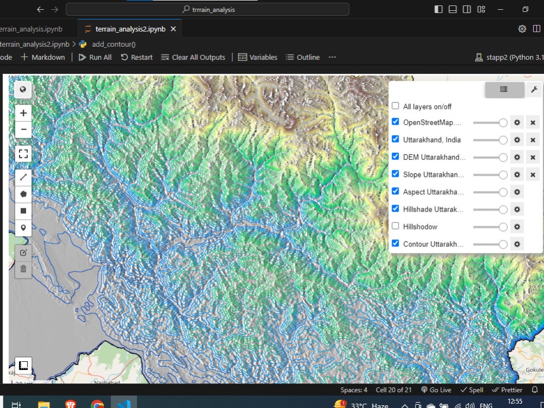
Task: Restart the notebook kernel
Action: tap(137, 57)
